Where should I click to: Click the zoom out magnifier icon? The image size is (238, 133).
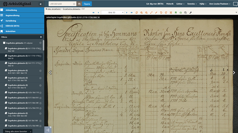point(146,12)
